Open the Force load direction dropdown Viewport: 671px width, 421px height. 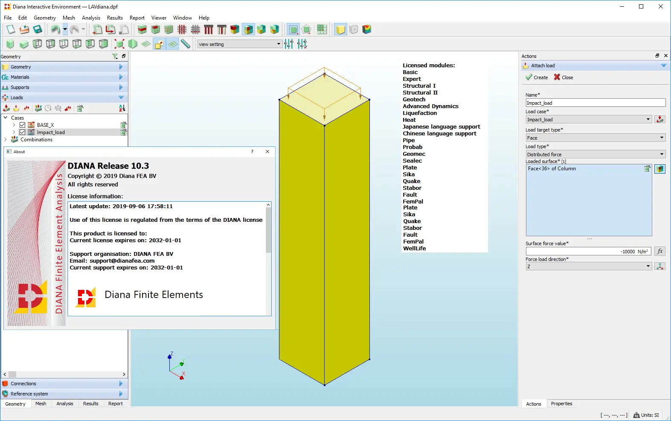589,266
